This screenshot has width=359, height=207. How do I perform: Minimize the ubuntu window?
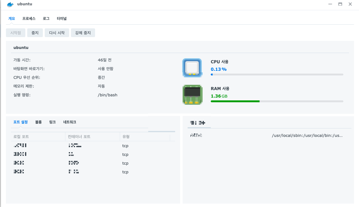coord(330,4)
